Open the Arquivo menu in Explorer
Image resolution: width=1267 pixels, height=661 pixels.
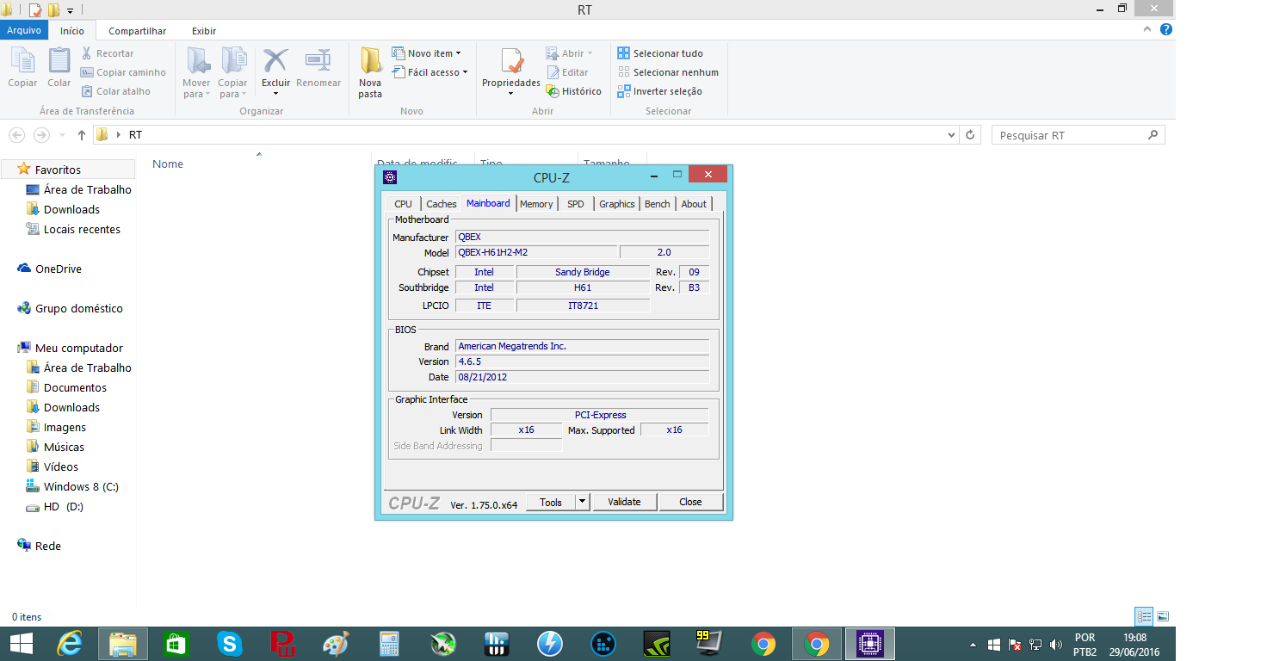click(24, 30)
